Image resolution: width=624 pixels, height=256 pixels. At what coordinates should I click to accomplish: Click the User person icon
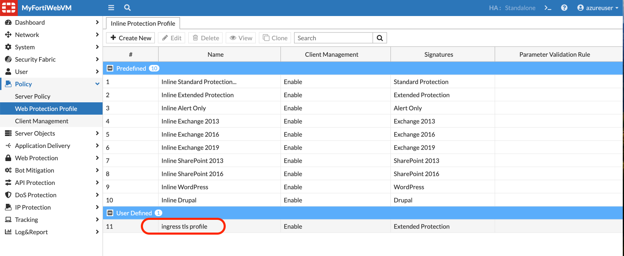(x=8, y=72)
